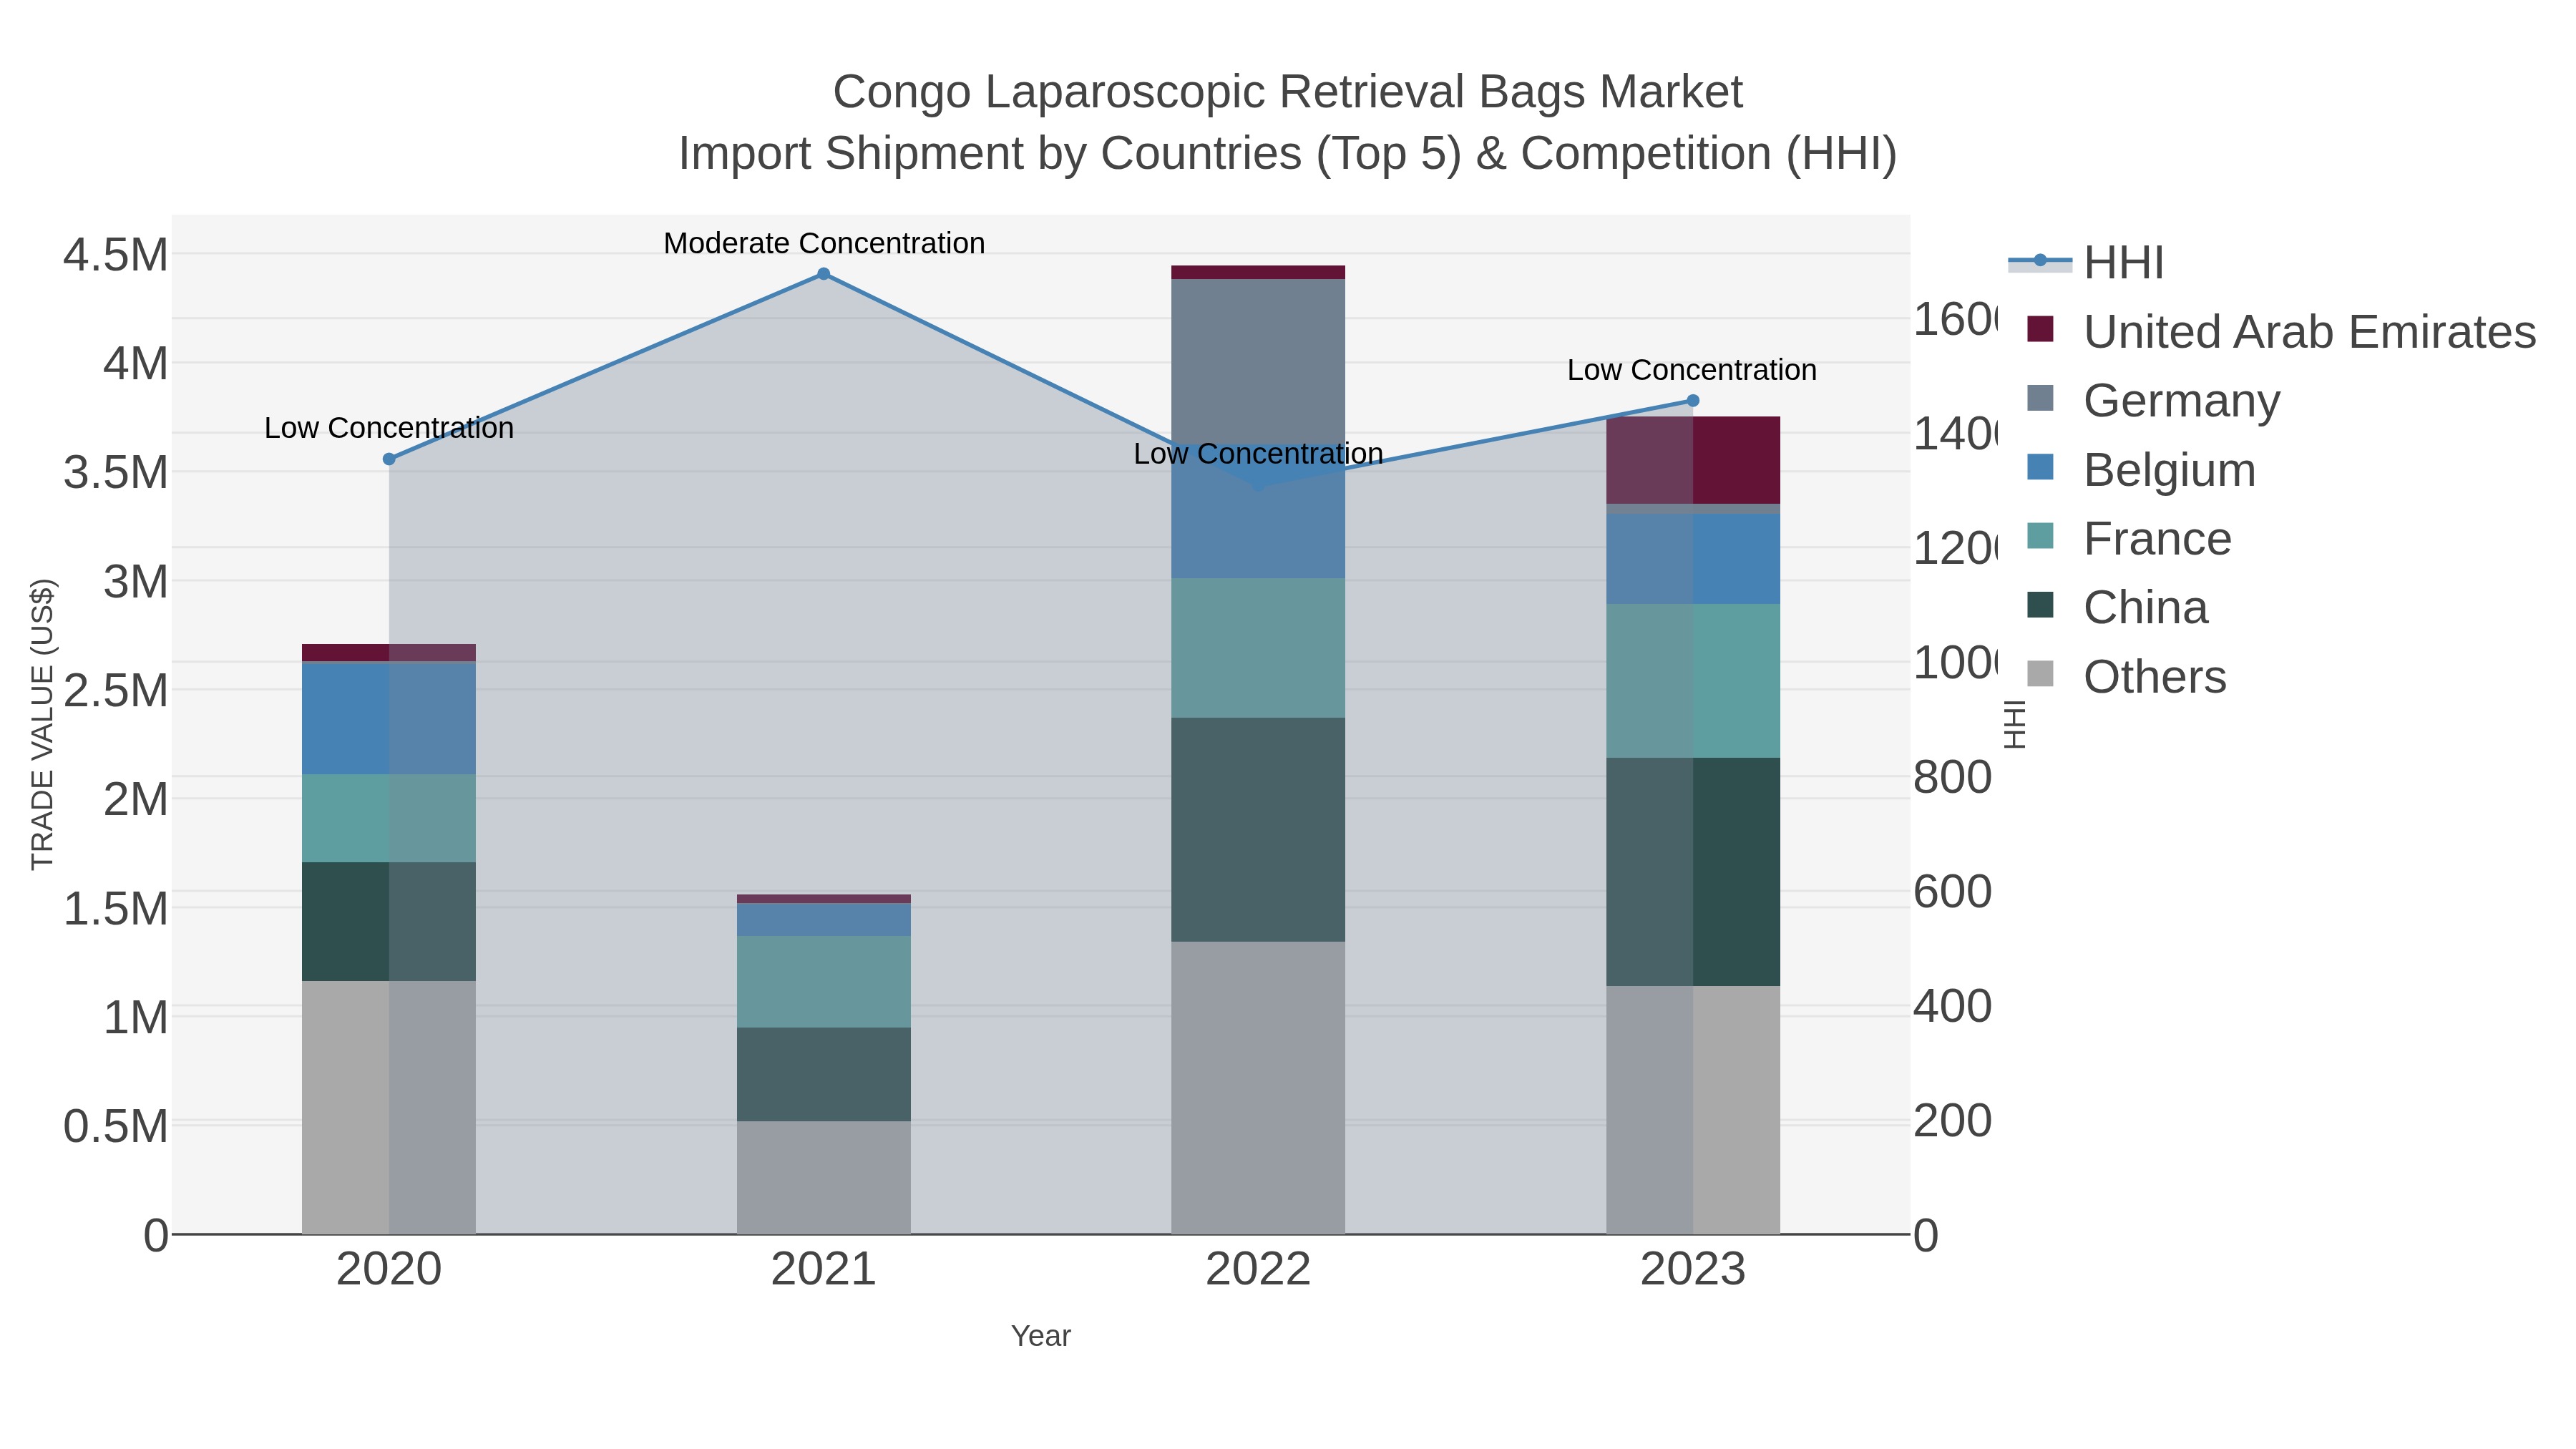Click the 2022 China bar segment

[x=1257, y=830]
